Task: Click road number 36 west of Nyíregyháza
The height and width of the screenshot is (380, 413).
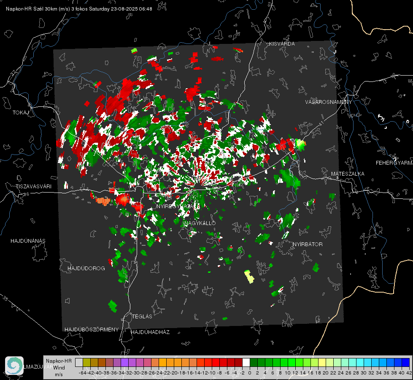Action: (26, 194)
